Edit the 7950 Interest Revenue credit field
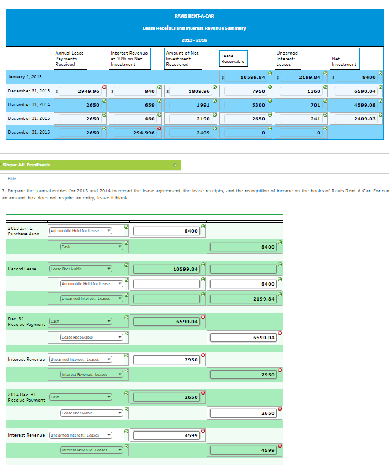The height and width of the screenshot is (468, 389). tap(243, 375)
